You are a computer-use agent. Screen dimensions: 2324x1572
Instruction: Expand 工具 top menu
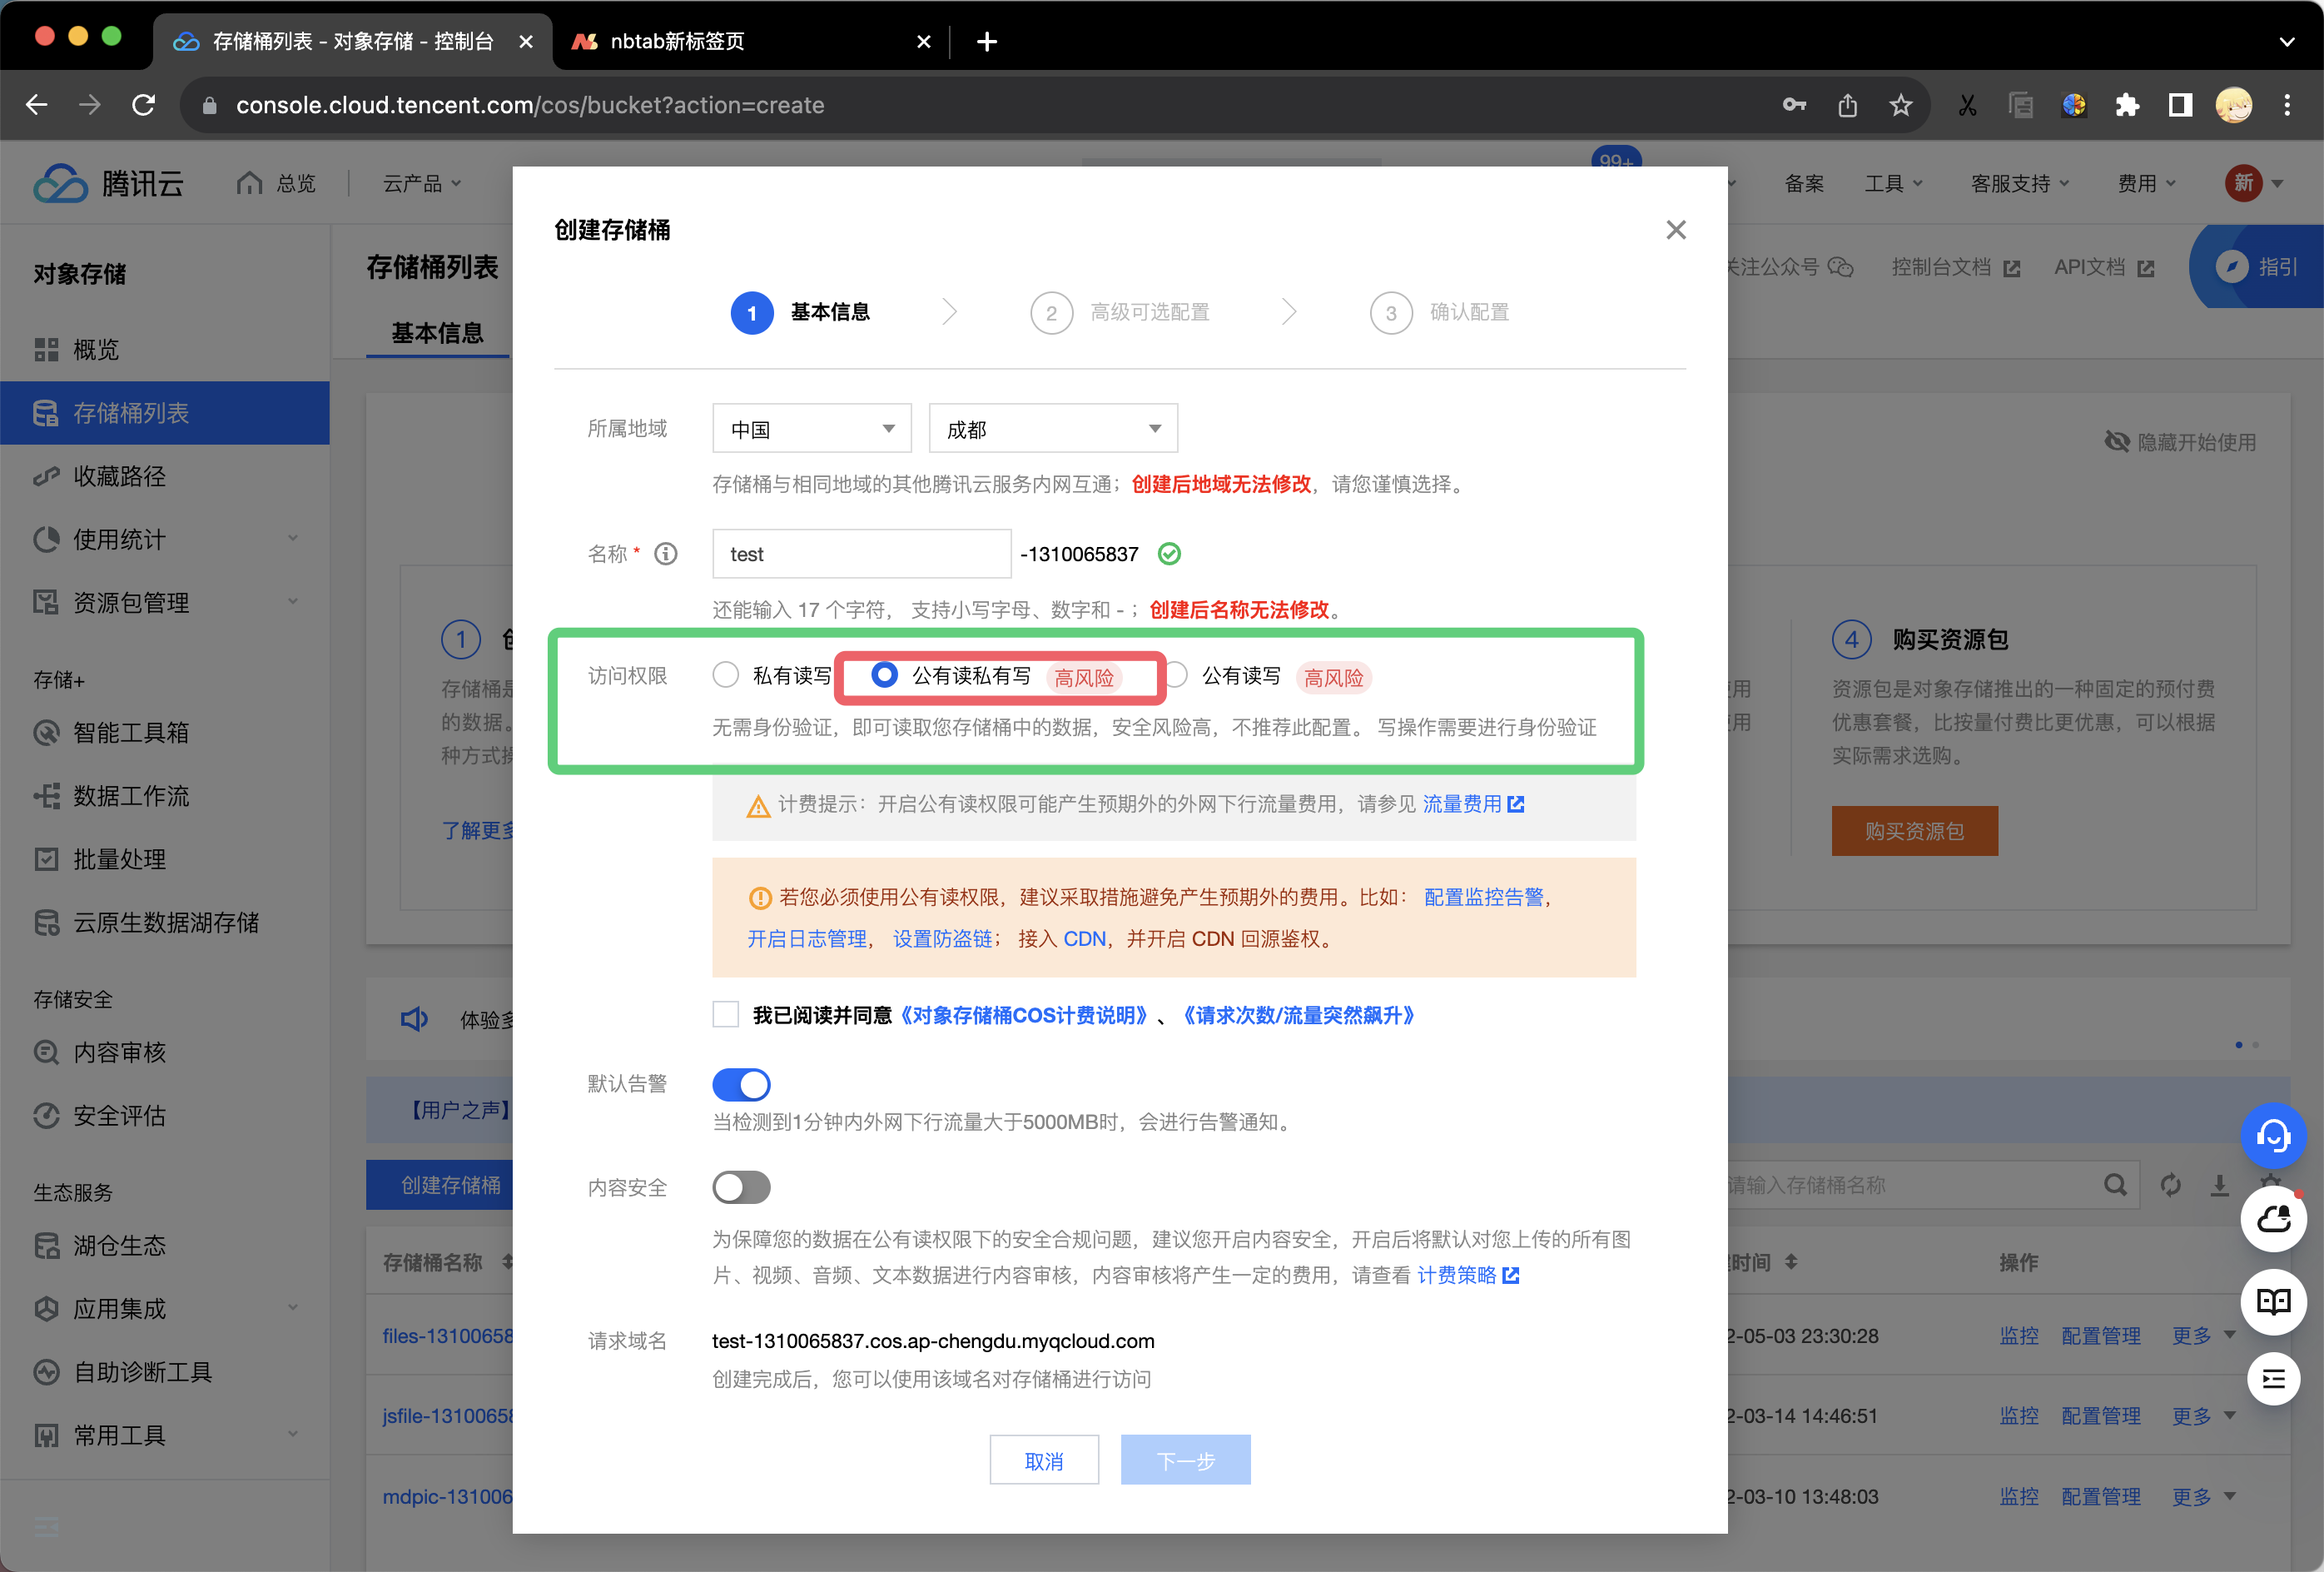pos(1893,183)
